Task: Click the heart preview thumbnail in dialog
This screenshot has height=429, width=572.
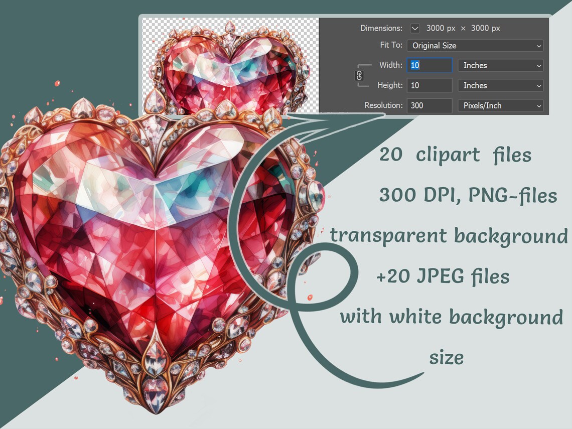Action: (x=230, y=66)
